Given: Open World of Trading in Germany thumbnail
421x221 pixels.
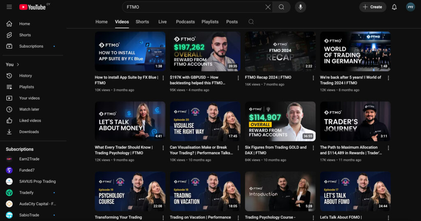Looking at the screenshot, I should click(x=355, y=51).
